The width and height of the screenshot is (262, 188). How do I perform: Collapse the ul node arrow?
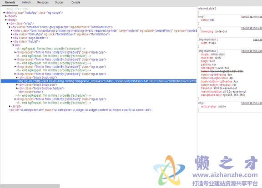coord(13,45)
